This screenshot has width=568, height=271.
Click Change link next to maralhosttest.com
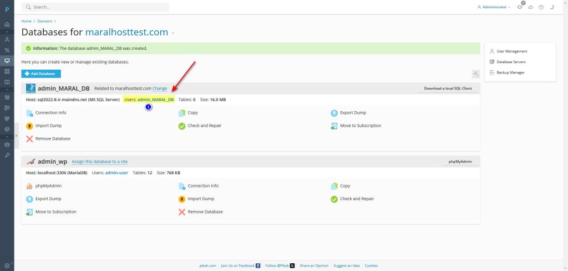pos(160,88)
